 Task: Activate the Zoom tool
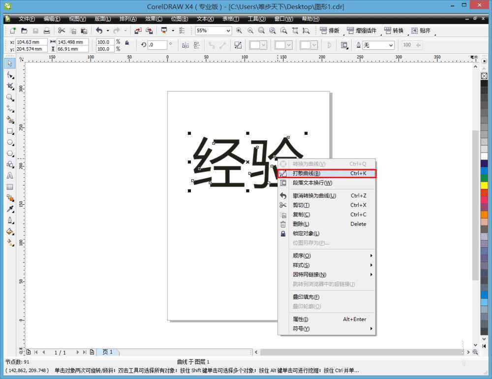click(x=10, y=97)
